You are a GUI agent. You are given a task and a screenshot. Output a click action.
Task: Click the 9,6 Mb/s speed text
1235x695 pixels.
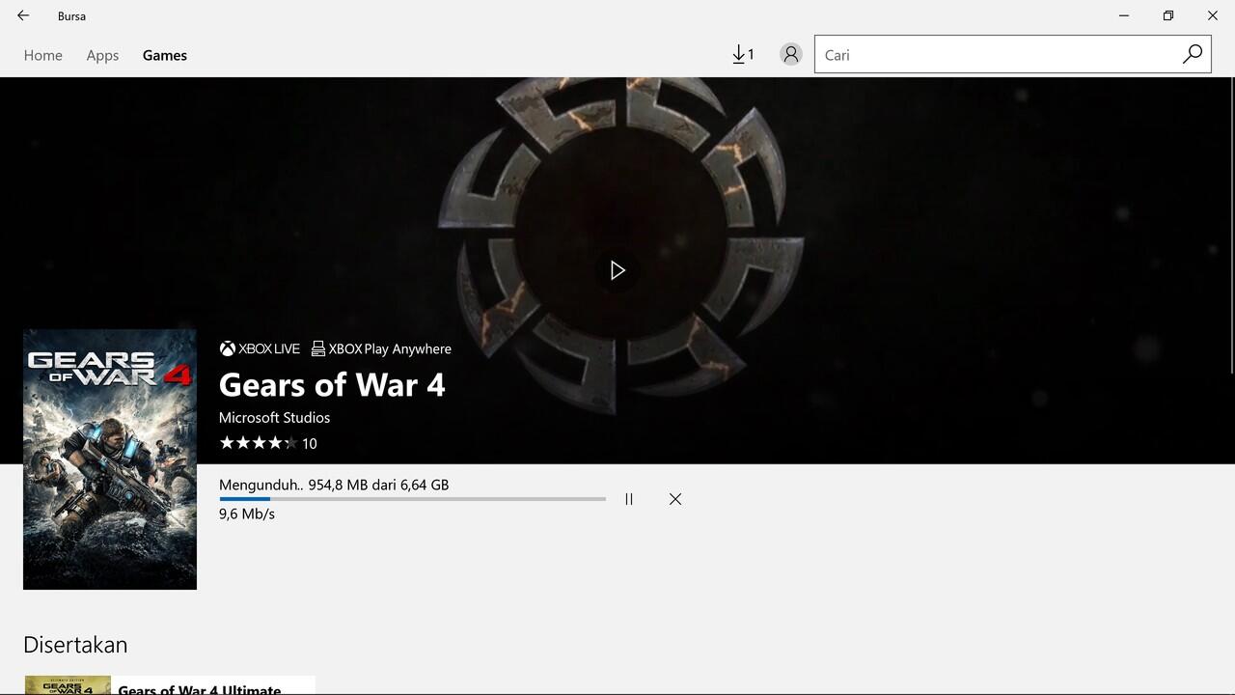[x=247, y=514]
